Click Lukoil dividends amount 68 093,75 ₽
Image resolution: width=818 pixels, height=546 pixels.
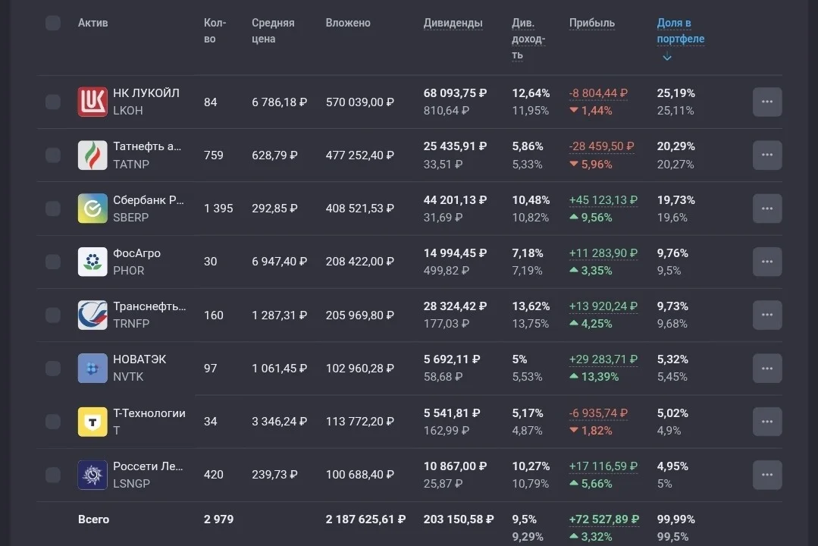click(x=455, y=93)
